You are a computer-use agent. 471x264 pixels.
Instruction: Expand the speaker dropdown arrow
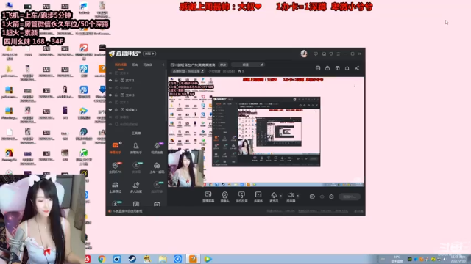(x=297, y=196)
